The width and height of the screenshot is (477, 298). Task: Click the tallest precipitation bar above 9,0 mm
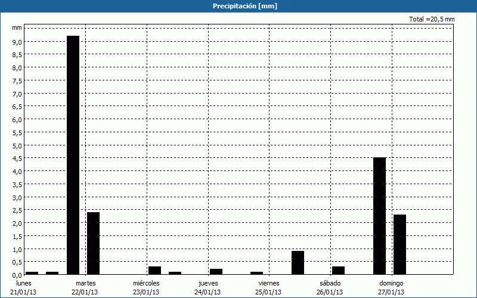coord(73,155)
